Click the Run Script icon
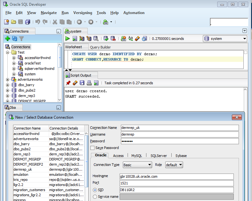252x201 pixels. [75, 39]
